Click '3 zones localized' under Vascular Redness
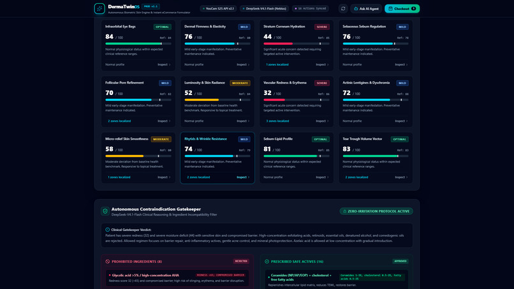The width and height of the screenshot is (514, 289). tap(277, 121)
